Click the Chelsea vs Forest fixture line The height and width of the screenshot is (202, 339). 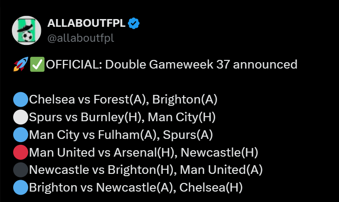pyautogui.click(x=123, y=99)
